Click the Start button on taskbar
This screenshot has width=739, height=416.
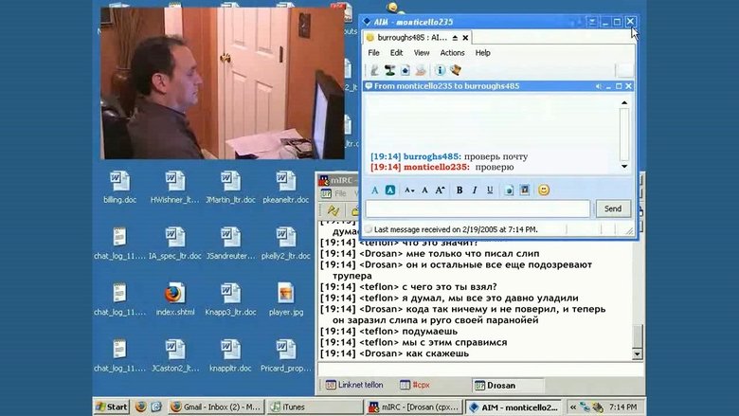[x=111, y=407]
